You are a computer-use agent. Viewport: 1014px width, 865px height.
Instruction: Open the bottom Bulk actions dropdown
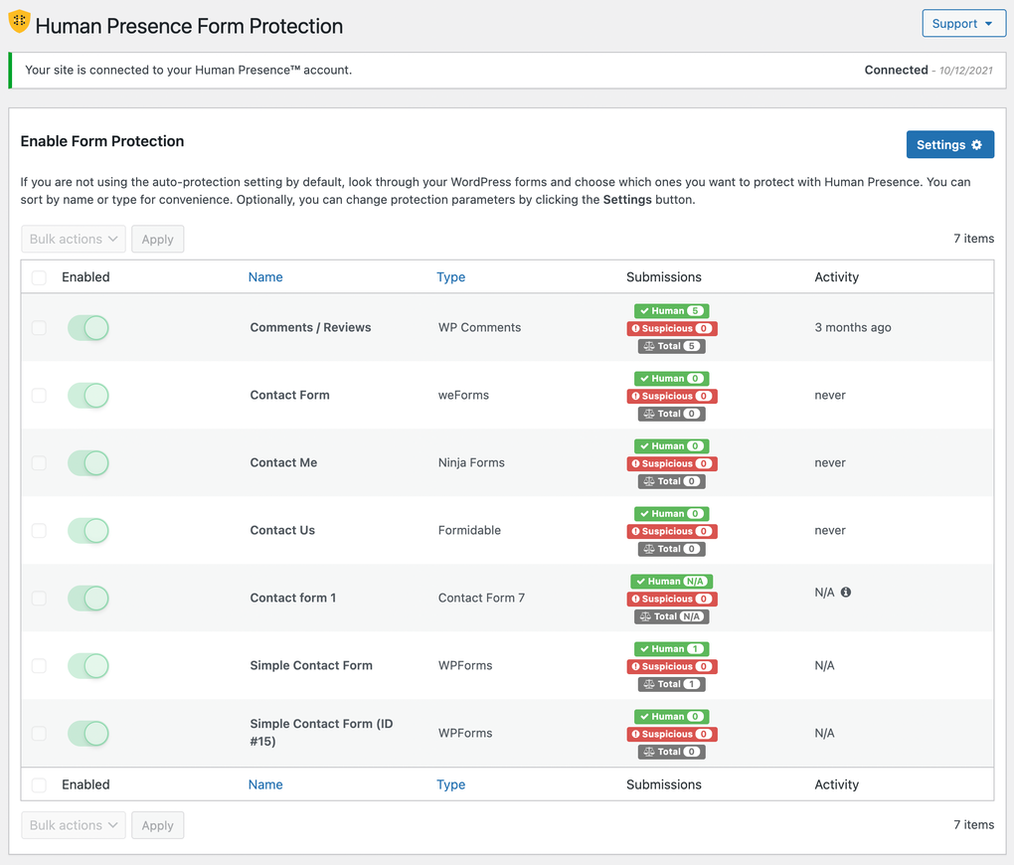[73, 824]
